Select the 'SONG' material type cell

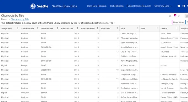click(50, 65)
